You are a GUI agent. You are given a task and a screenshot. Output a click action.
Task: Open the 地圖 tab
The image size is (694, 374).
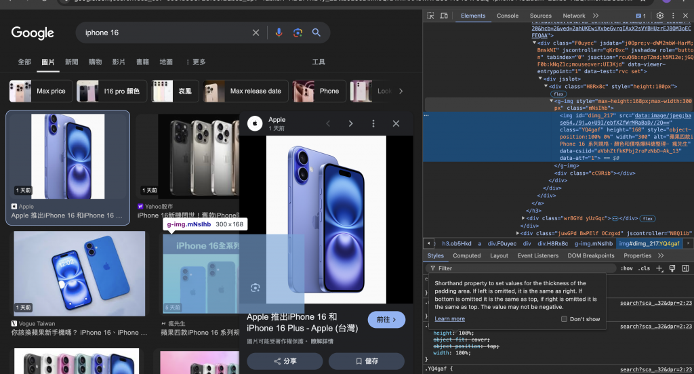pos(166,62)
